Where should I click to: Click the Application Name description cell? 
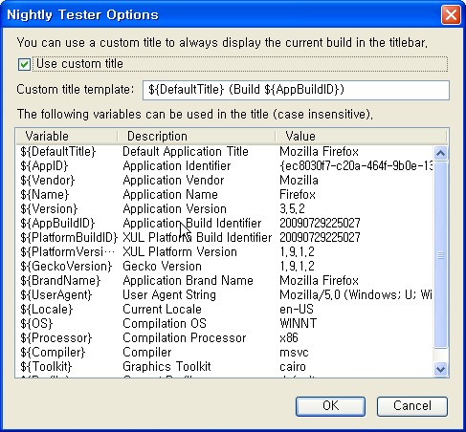170,194
